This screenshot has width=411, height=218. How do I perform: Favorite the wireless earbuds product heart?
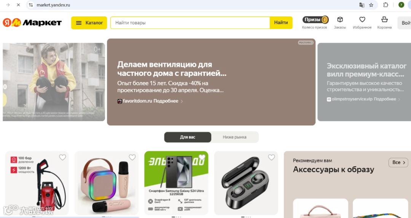click(x=272, y=157)
